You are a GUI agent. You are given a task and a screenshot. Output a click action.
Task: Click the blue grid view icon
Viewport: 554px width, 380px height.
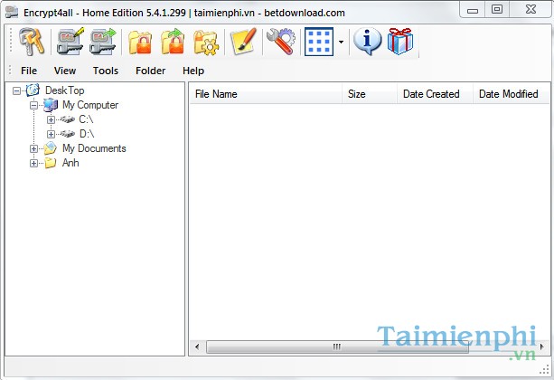[x=319, y=42]
